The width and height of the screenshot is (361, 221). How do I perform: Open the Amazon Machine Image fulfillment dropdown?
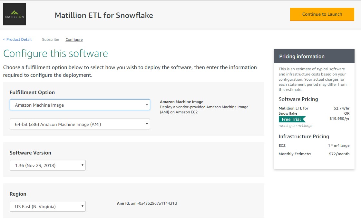80,105
